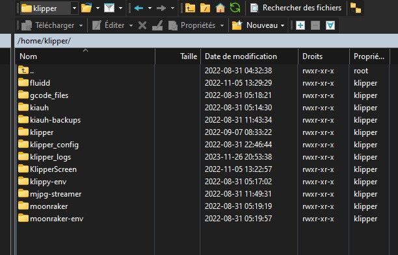The image size is (398, 255).
Task: Go back with the blue arrow
Action: click(x=139, y=8)
